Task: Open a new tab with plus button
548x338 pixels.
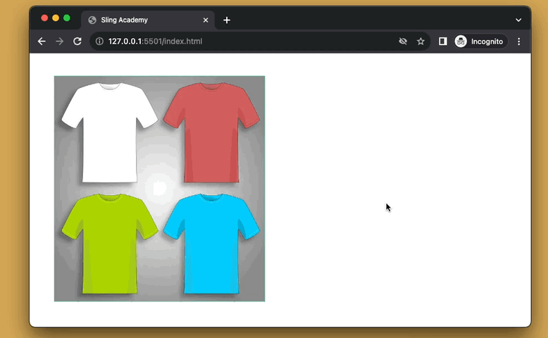Action: pos(227,20)
